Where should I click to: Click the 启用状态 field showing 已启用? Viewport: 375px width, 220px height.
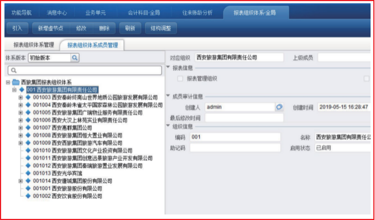[x=343, y=148]
